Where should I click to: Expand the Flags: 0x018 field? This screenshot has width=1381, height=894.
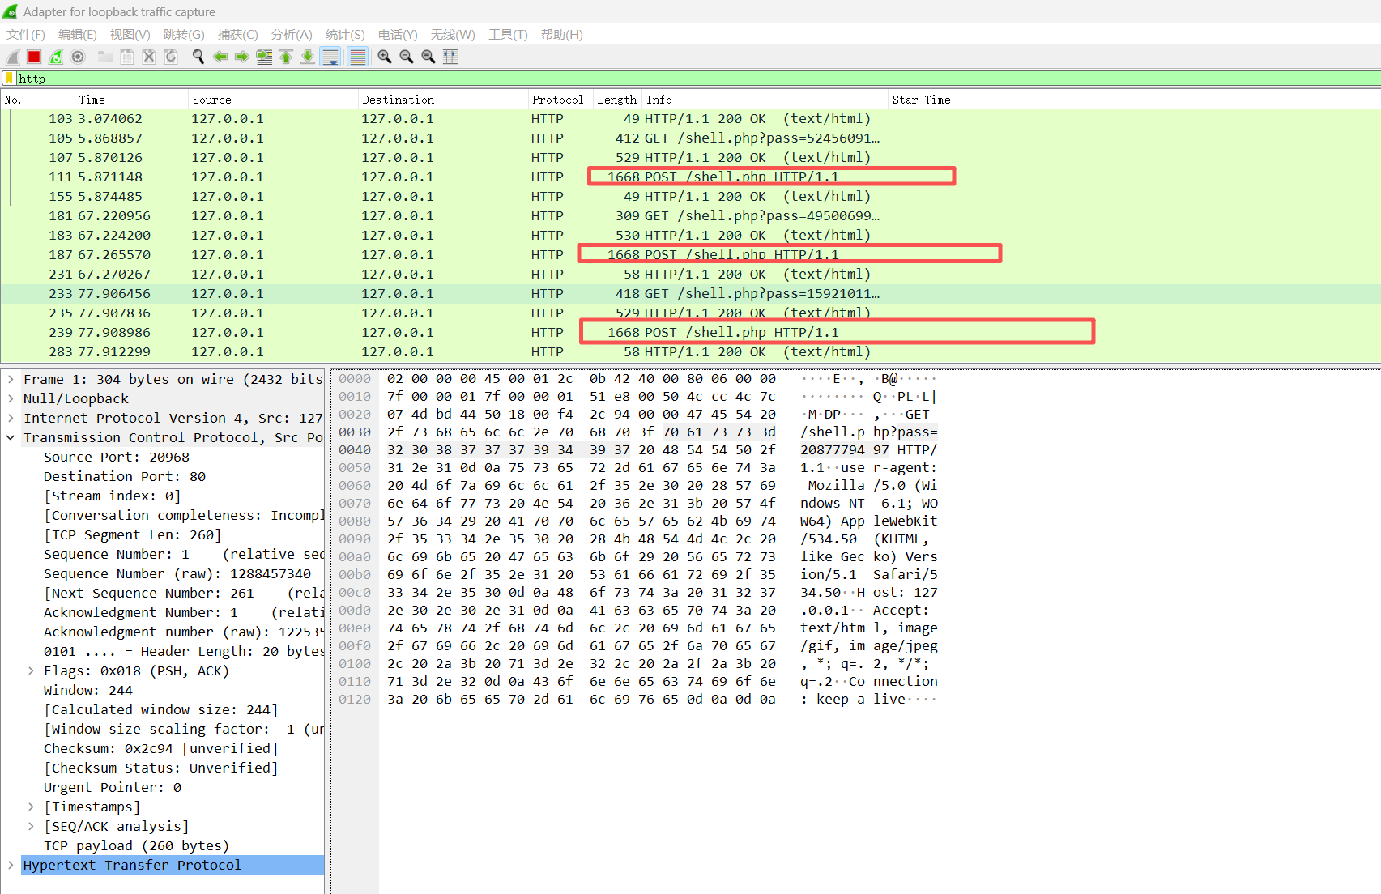pos(31,670)
